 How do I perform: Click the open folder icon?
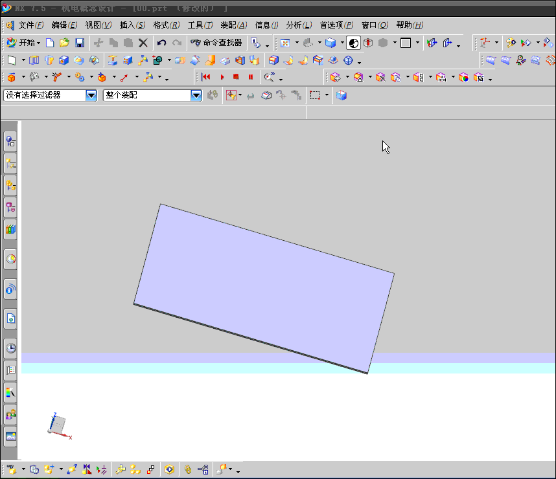(65, 43)
